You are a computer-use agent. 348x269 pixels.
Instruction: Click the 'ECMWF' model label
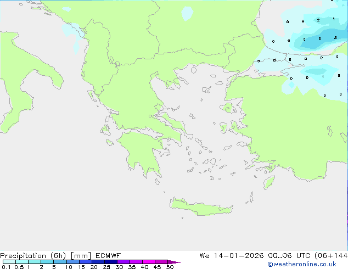pos(108,256)
